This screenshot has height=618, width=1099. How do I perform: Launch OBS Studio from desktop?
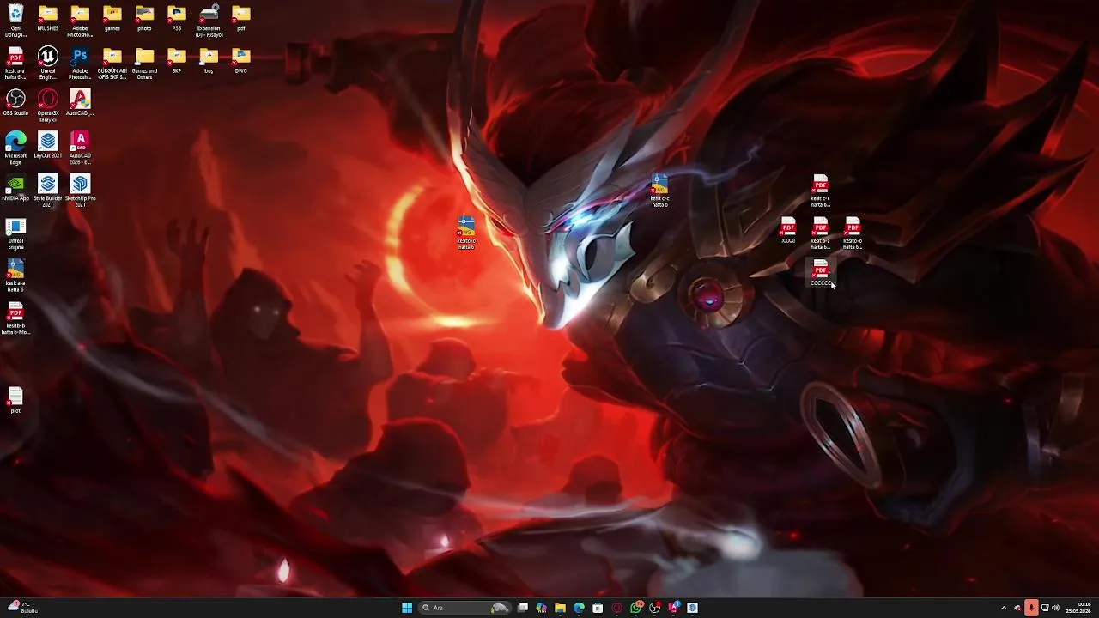coord(15,103)
